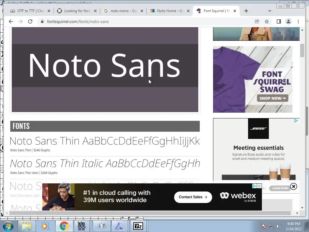Go back to the previous page
The height and width of the screenshot is (232, 309).
coord(11,21)
